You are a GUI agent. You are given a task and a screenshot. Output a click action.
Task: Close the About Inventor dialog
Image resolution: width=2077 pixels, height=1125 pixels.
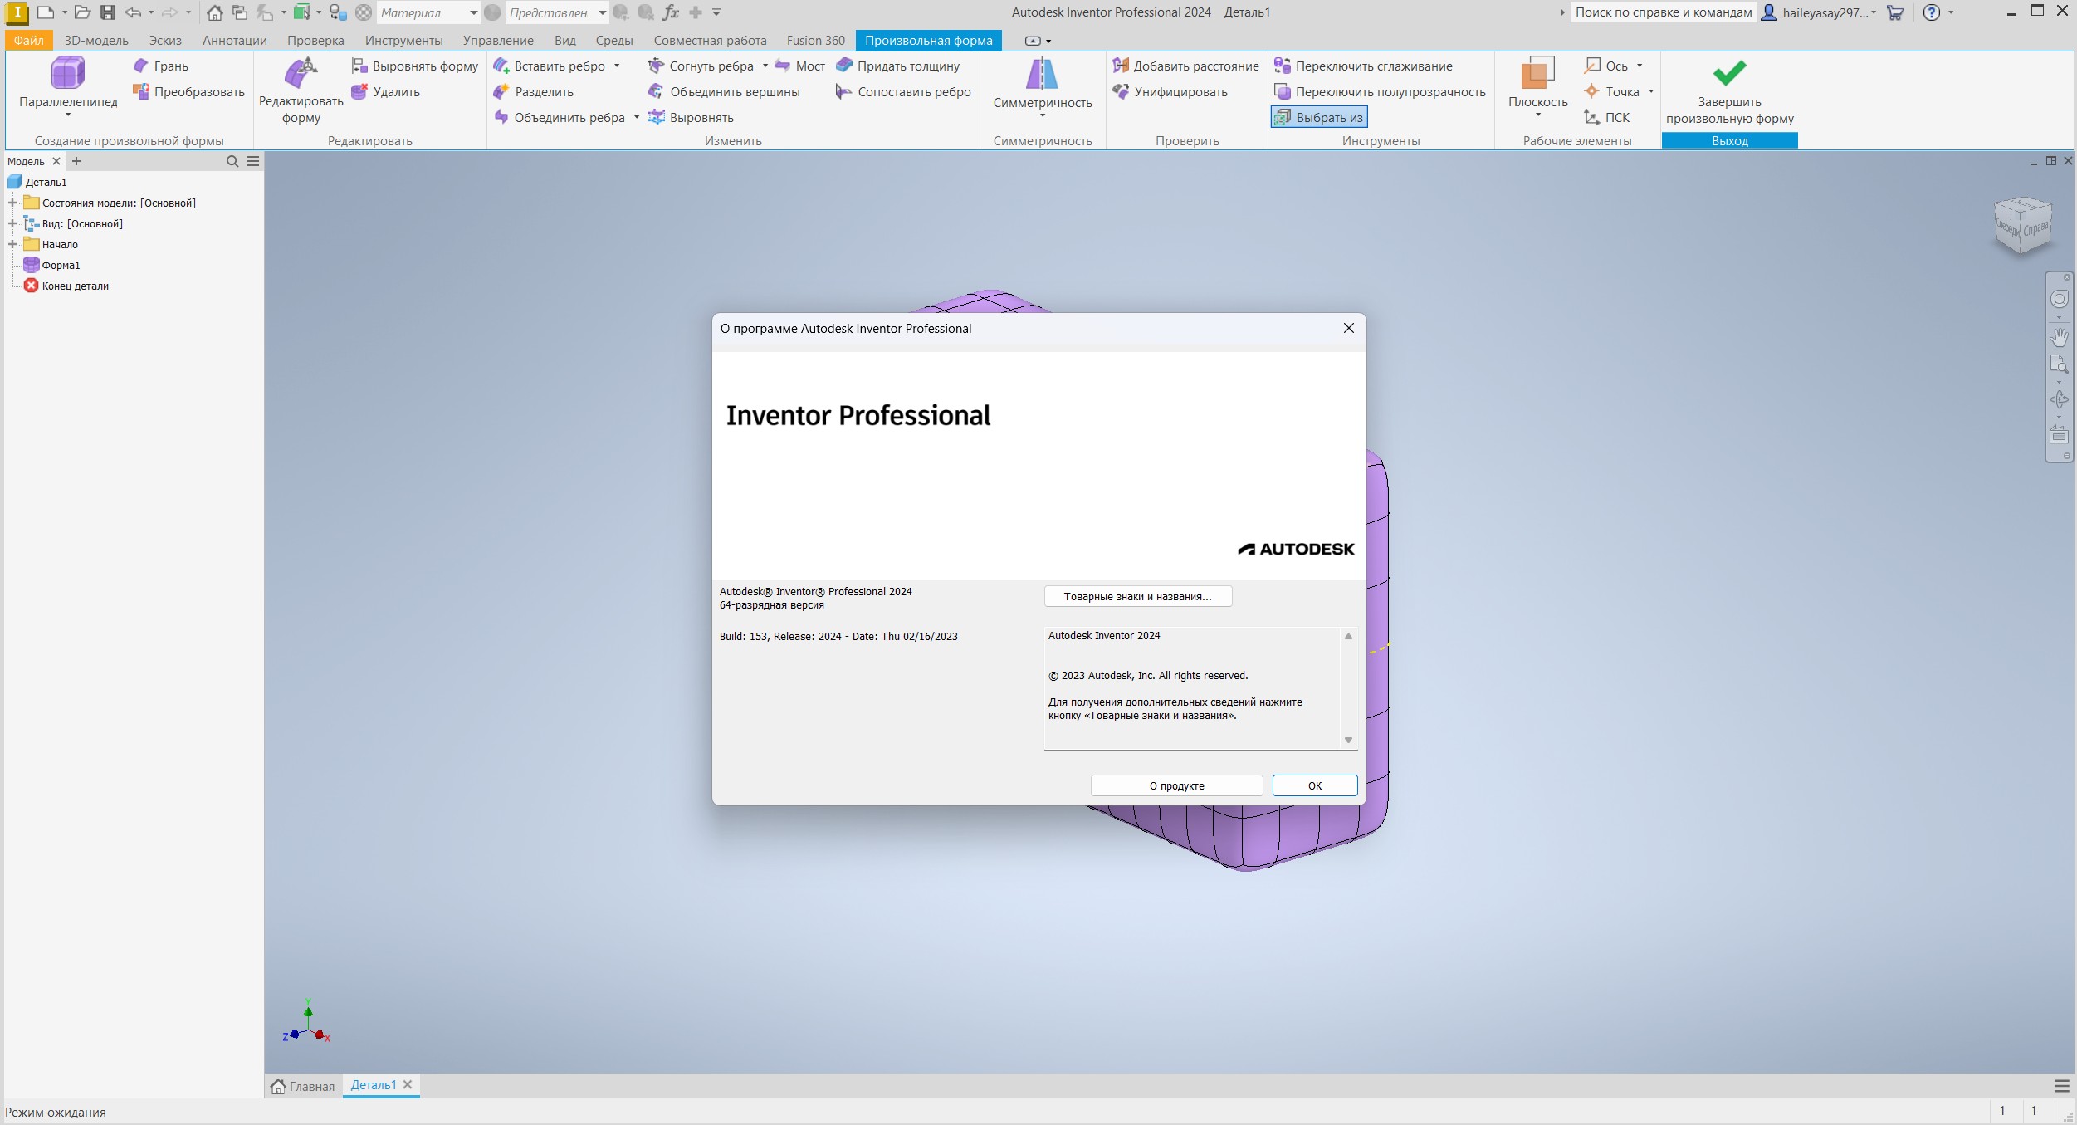(x=1348, y=328)
